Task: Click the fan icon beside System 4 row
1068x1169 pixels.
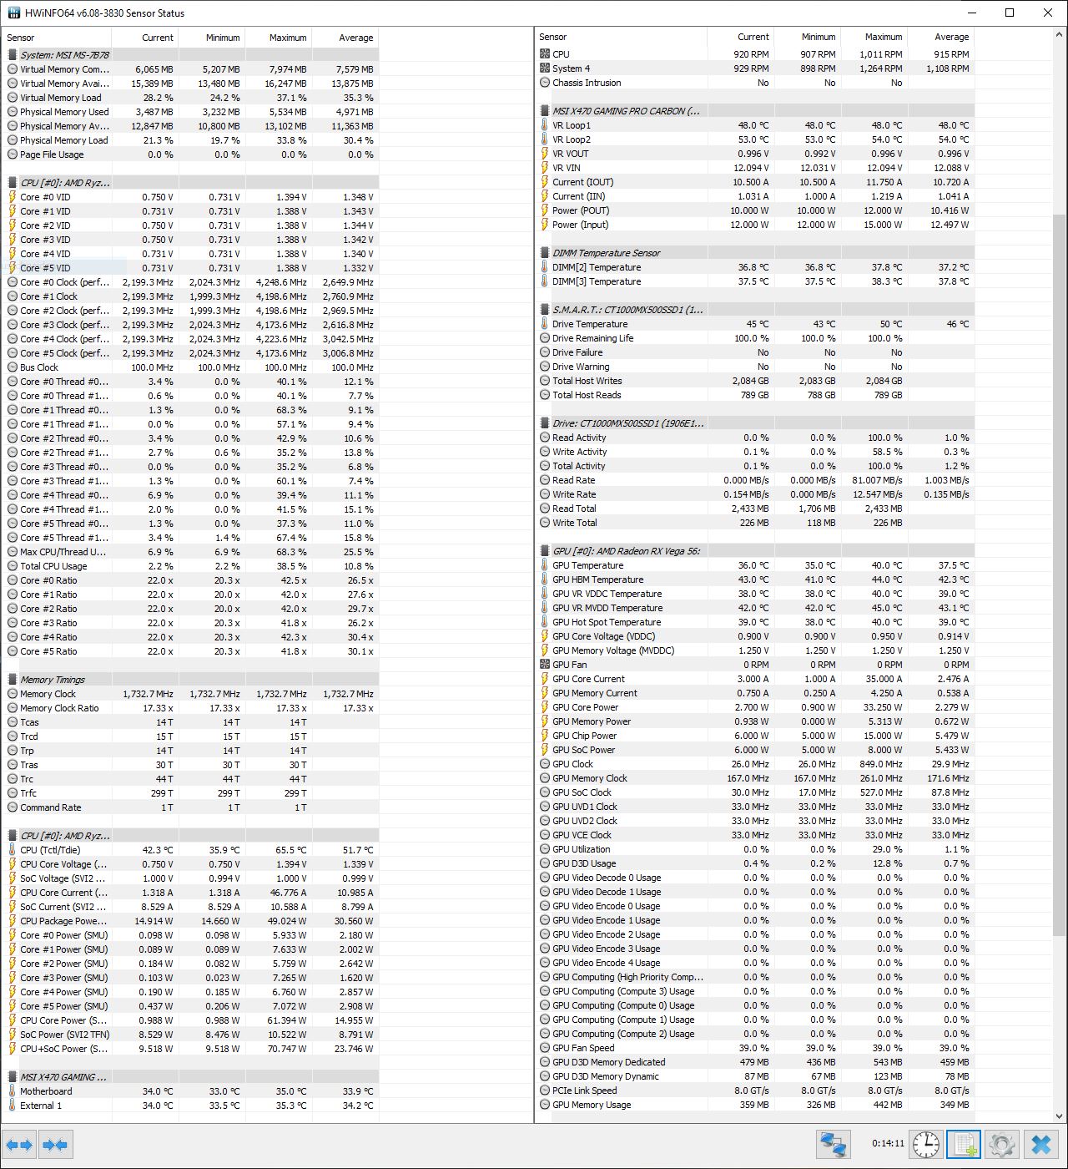Action: (x=545, y=68)
